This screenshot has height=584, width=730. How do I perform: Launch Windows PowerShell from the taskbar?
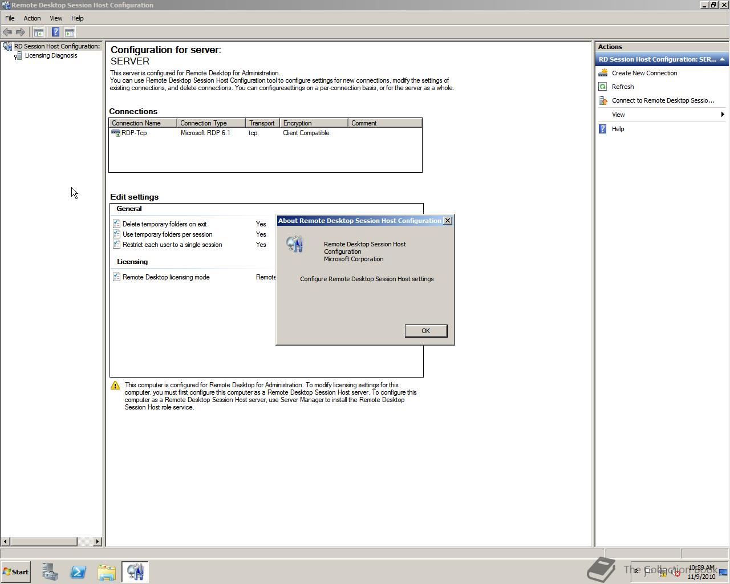pyautogui.click(x=78, y=572)
